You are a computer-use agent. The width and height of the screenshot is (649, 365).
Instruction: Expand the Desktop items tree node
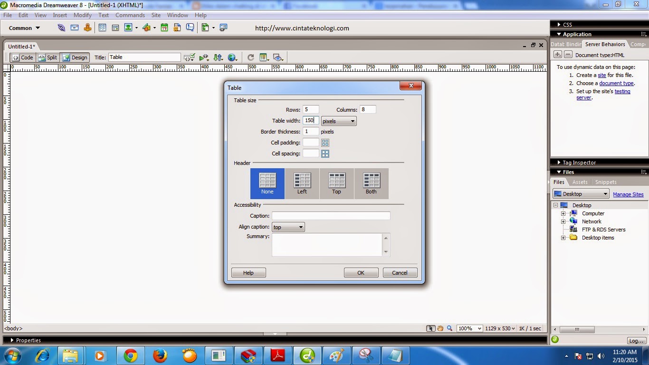pos(563,238)
